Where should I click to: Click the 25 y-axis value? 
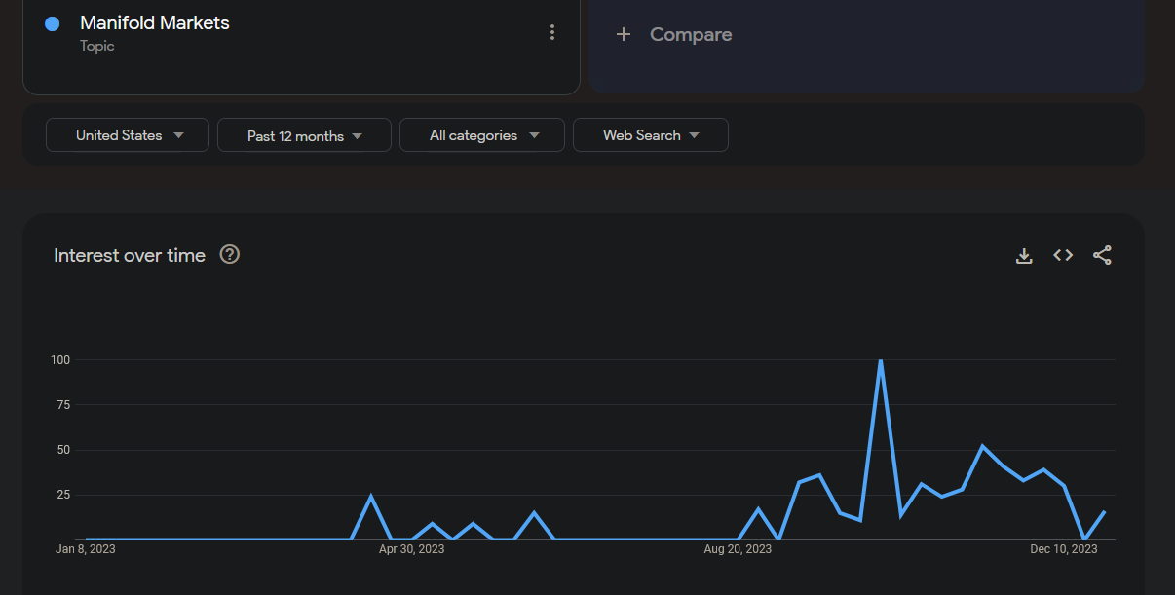click(64, 495)
